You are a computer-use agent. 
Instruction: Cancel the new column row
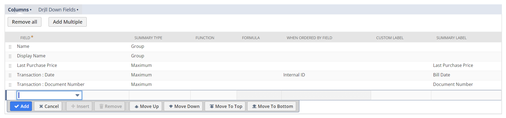click(48, 106)
